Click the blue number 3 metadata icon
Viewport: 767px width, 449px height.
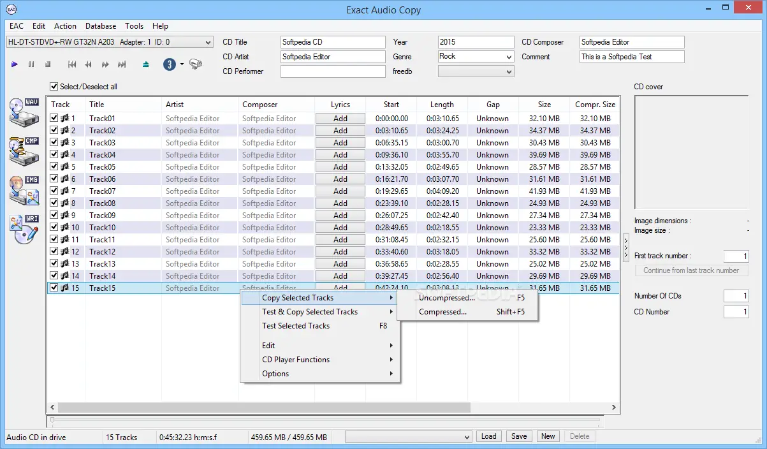169,64
